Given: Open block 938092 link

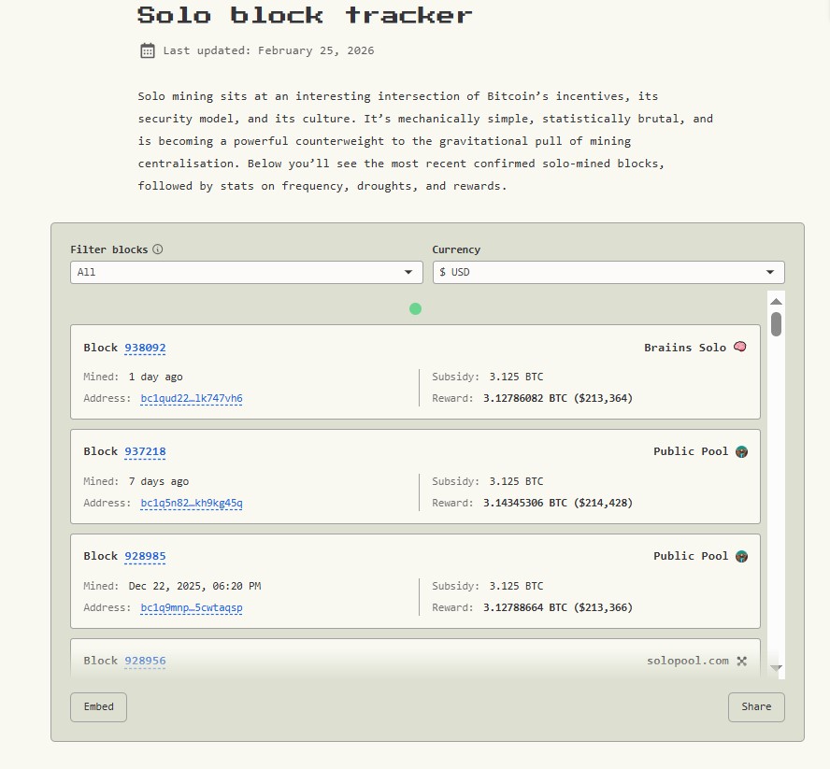Looking at the screenshot, I should (145, 348).
